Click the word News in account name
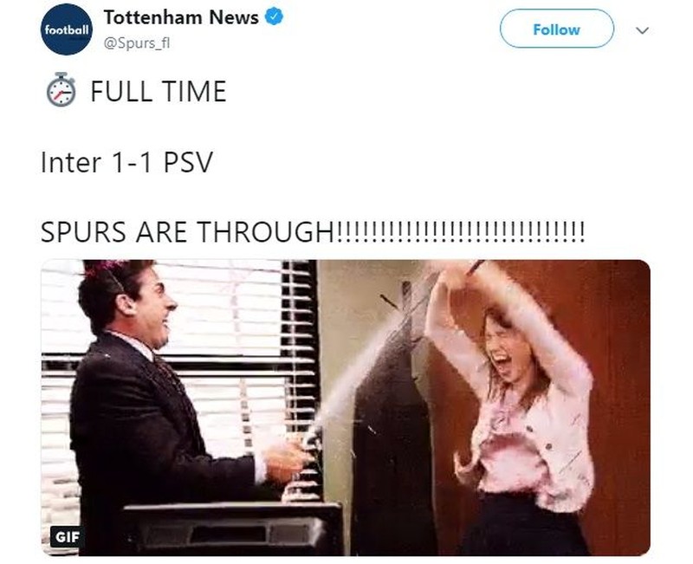 click(x=234, y=17)
